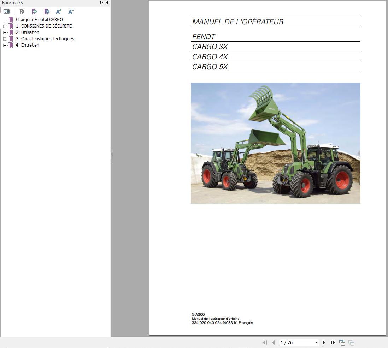388x348 pixels.
Task: Select the 4. Entretien bookmark
Action: pos(28,45)
